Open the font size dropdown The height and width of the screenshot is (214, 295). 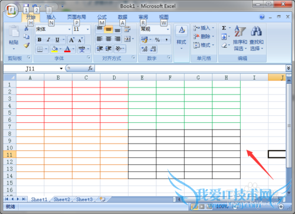pyautogui.click(x=88, y=30)
